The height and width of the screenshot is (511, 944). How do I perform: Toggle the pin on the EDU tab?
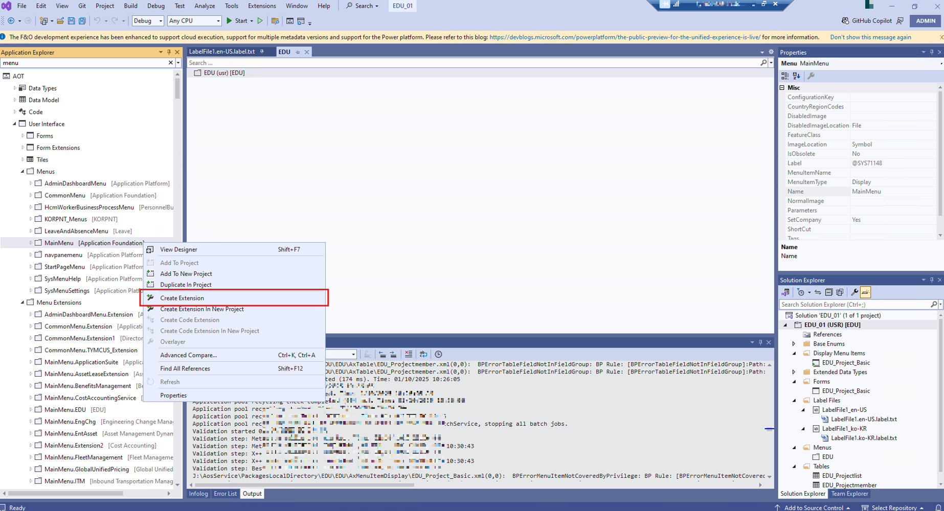pos(298,52)
